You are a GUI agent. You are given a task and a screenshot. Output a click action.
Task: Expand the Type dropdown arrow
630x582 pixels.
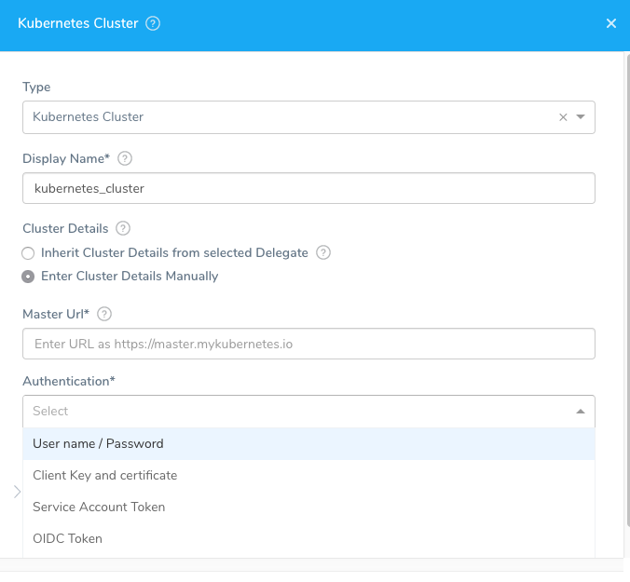(x=581, y=116)
